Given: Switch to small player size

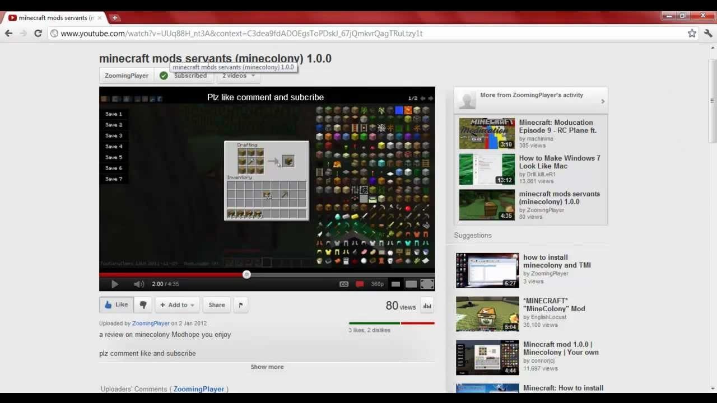Looking at the screenshot, I should [x=395, y=284].
